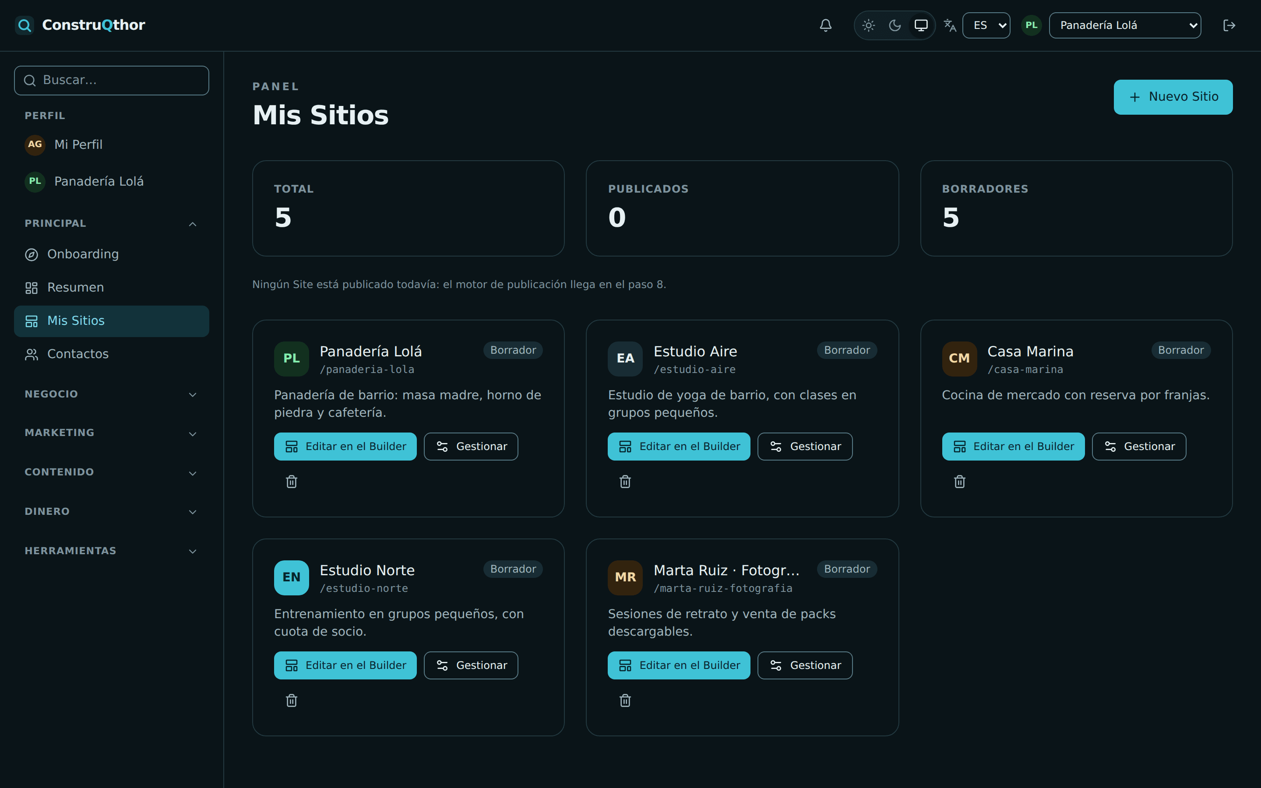Click Gestionar for Casa Marina
The image size is (1261, 788).
coord(1139,447)
